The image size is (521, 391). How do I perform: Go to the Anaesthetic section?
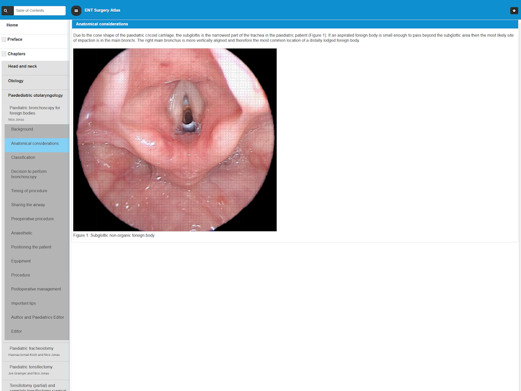[x=37, y=233]
